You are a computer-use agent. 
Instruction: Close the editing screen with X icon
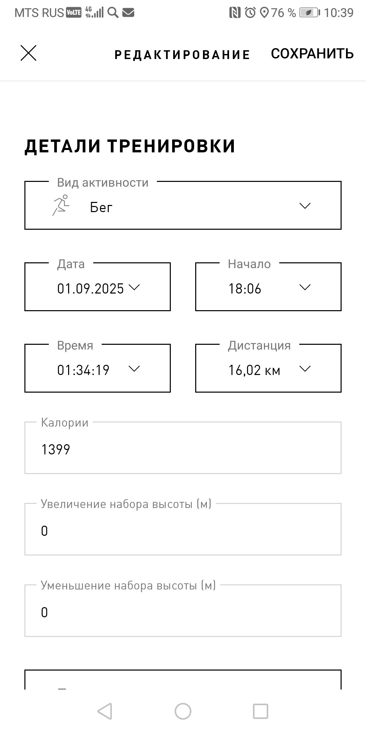(x=28, y=53)
